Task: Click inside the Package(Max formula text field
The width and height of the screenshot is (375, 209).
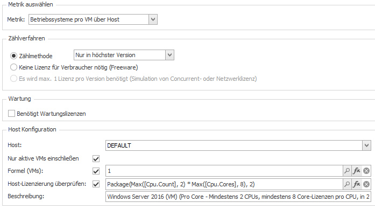Action: pyautogui.click(x=224, y=184)
